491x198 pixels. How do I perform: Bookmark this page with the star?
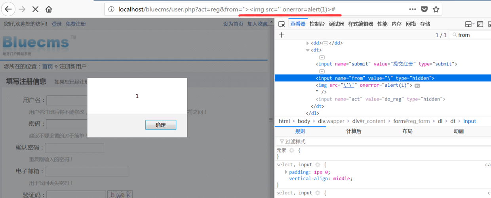[436, 9]
